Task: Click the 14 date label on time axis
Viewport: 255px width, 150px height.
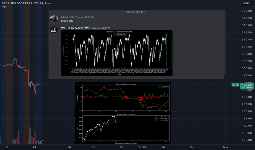Action: (34, 147)
